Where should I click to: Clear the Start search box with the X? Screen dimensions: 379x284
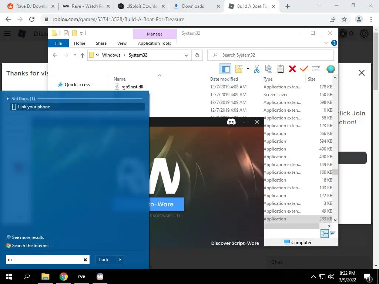pos(85,260)
